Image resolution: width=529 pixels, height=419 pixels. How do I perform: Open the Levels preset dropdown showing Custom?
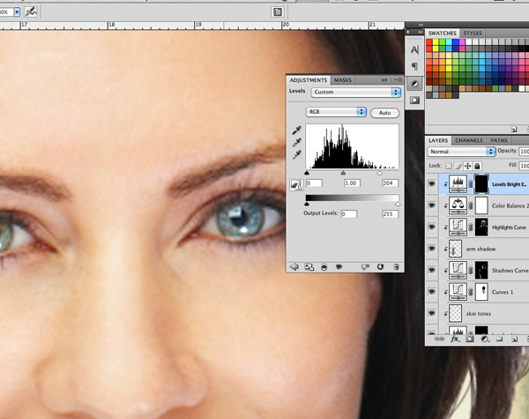(356, 92)
